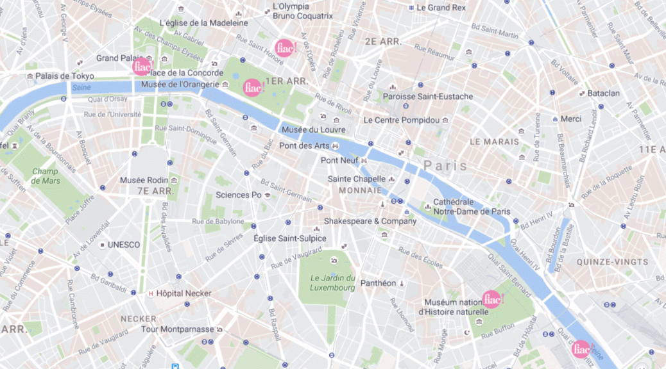
Task: Click the Pont Neuf bridge icon
Action: click(x=364, y=160)
